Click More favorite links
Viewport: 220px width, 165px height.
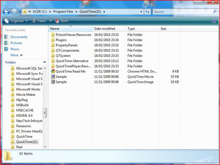click(x=16, y=55)
